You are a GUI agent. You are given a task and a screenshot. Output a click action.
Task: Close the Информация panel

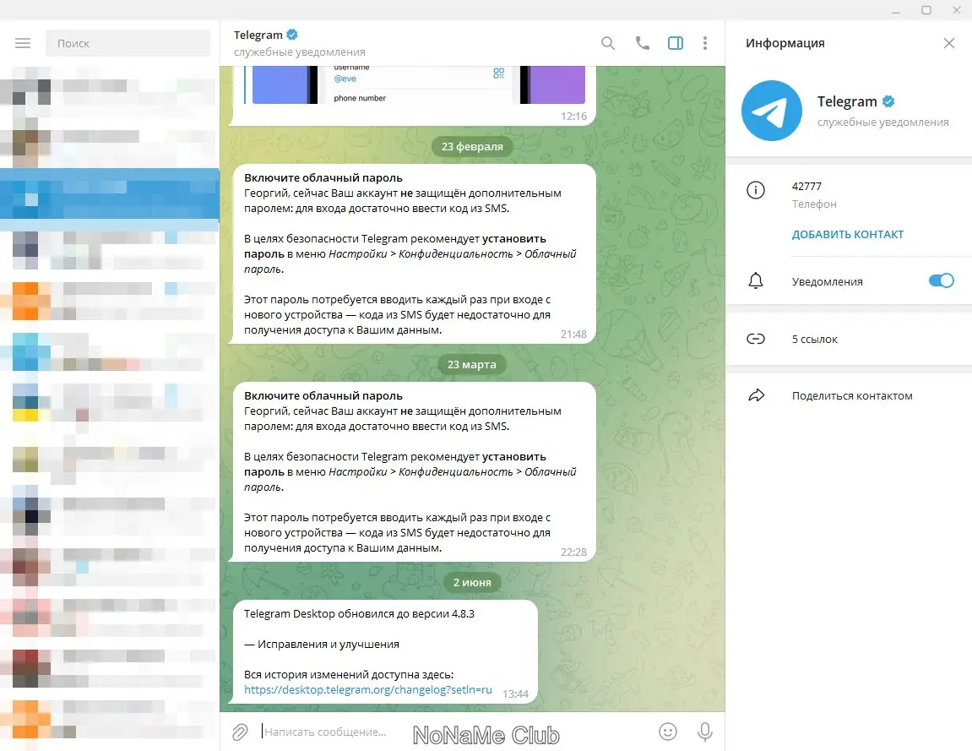click(x=948, y=43)
